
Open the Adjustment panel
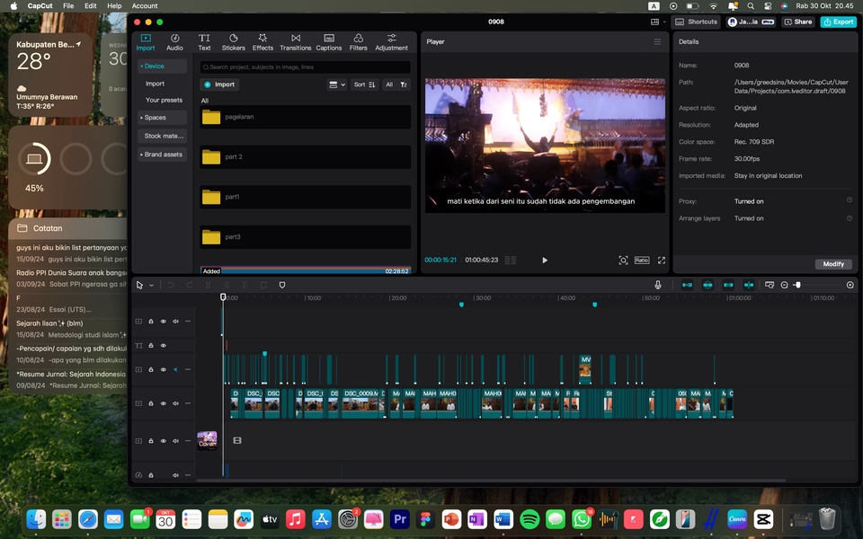click(x=391, y=41)
